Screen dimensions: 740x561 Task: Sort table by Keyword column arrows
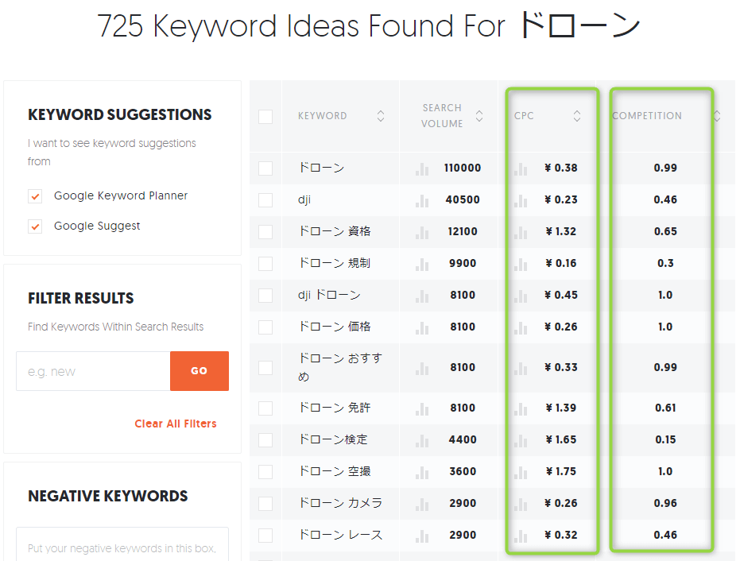[x=381, y=116]
